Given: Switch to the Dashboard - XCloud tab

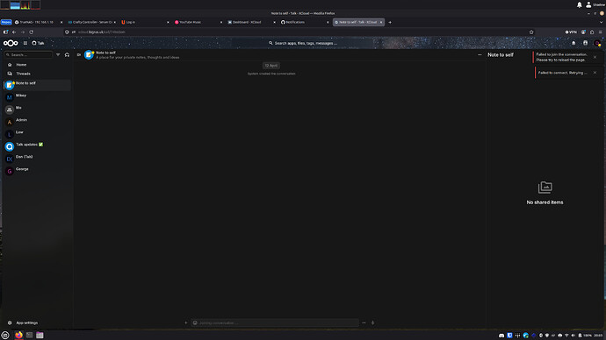Looking at the screenshot, I should coord(251,23).
